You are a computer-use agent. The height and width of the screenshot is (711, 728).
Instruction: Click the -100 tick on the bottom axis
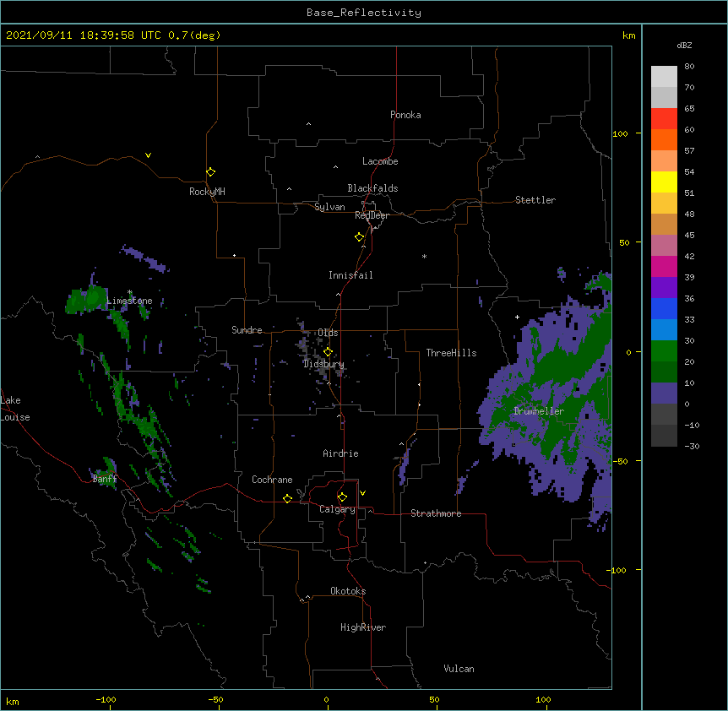click(106, 699)
